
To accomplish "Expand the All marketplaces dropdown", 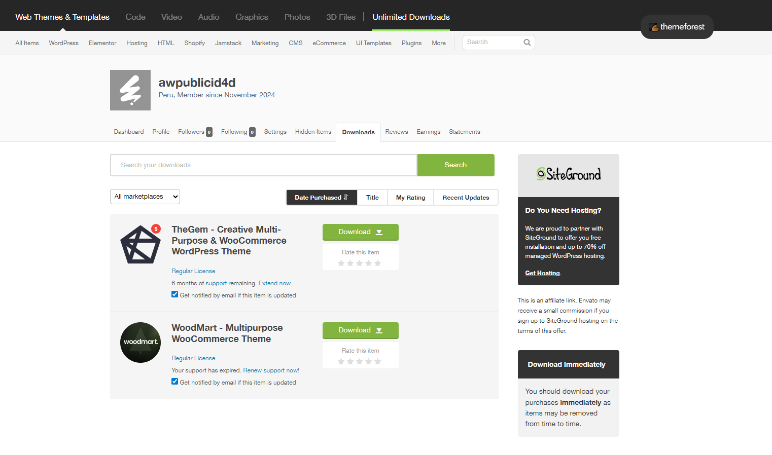I will pyautogui.click(x=145, y=197).
